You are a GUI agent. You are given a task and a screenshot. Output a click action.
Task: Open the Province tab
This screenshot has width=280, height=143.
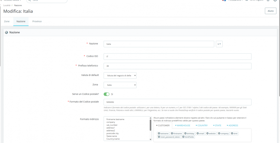[37, 21]
